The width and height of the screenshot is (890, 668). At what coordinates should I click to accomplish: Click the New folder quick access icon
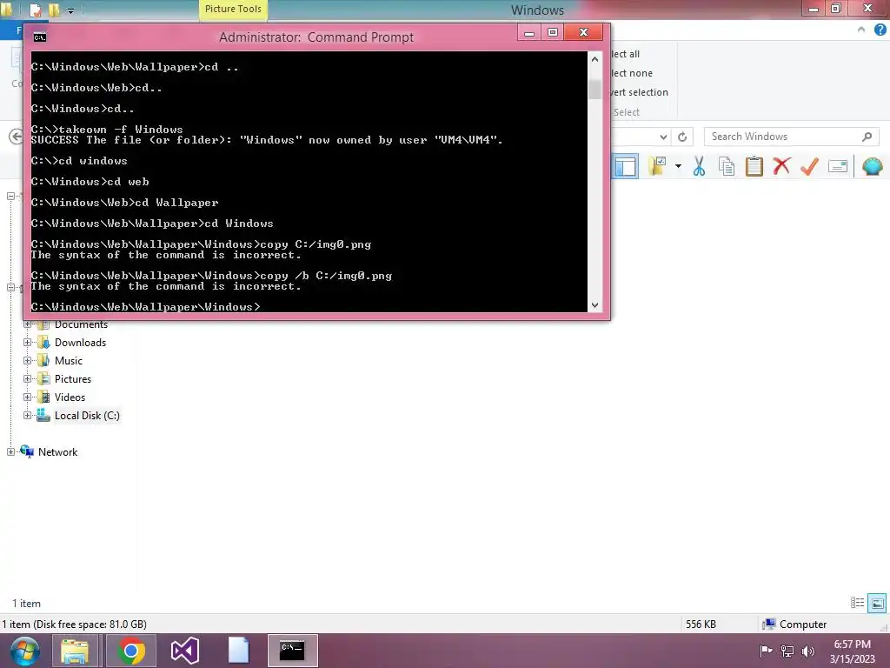click(55, 10)
